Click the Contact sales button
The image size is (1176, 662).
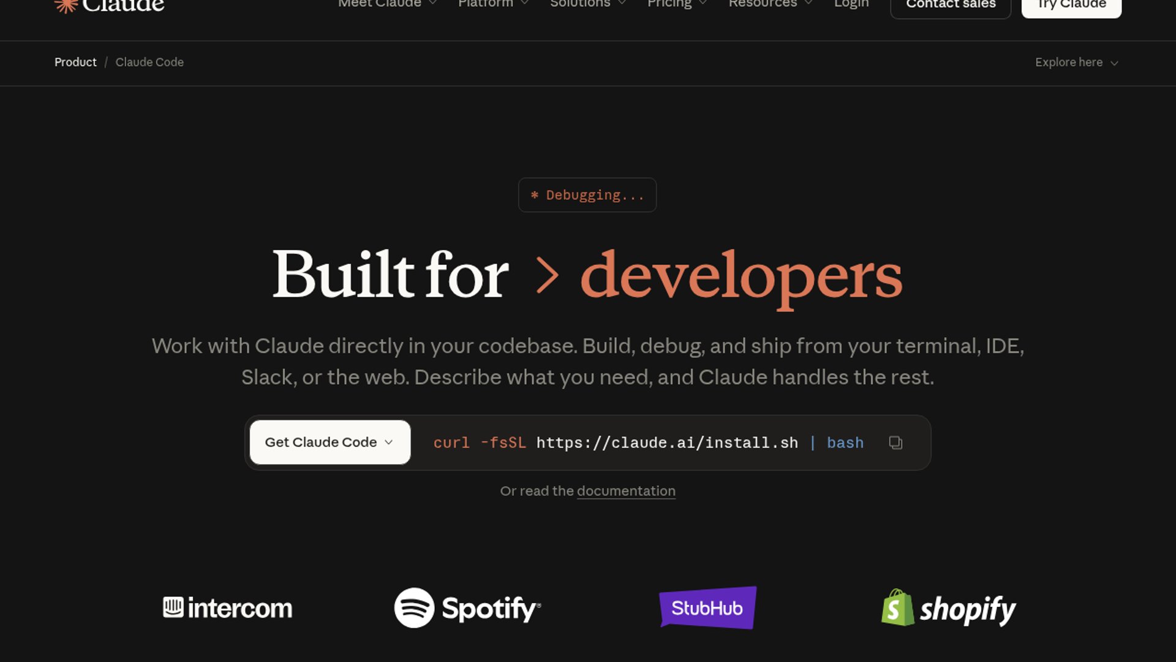pyautogui.click(x=950, y=4)
